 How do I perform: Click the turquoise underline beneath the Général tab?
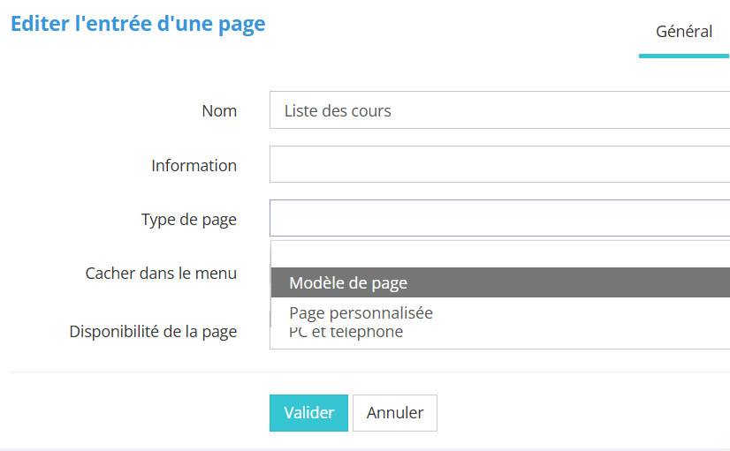pos(683,56)
